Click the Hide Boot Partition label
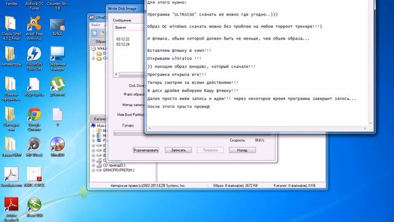The width and height of the screenshot is (394, 222). pos(131,115)
